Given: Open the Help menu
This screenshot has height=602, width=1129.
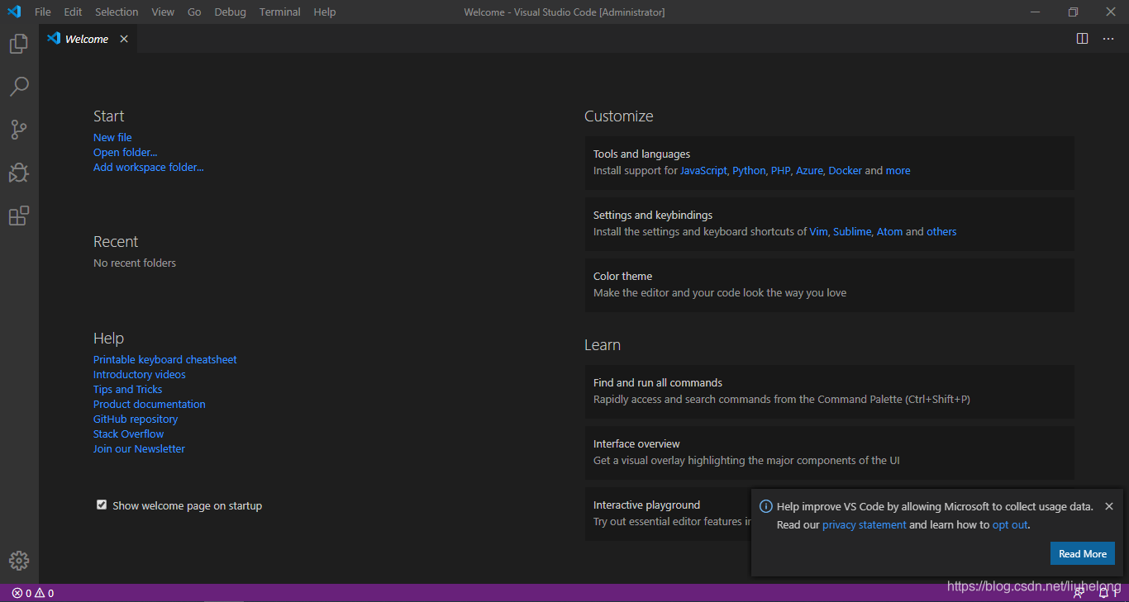Looking at the screenshot, I should click(325, 12).
